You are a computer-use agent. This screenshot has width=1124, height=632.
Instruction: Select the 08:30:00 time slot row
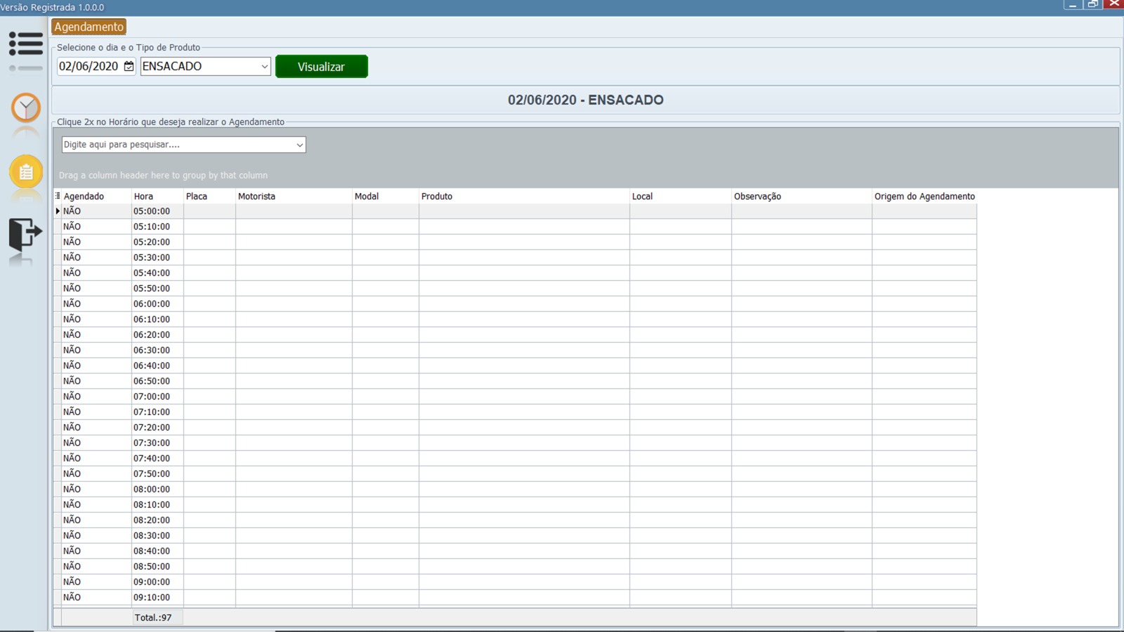[x=152, y=535]
